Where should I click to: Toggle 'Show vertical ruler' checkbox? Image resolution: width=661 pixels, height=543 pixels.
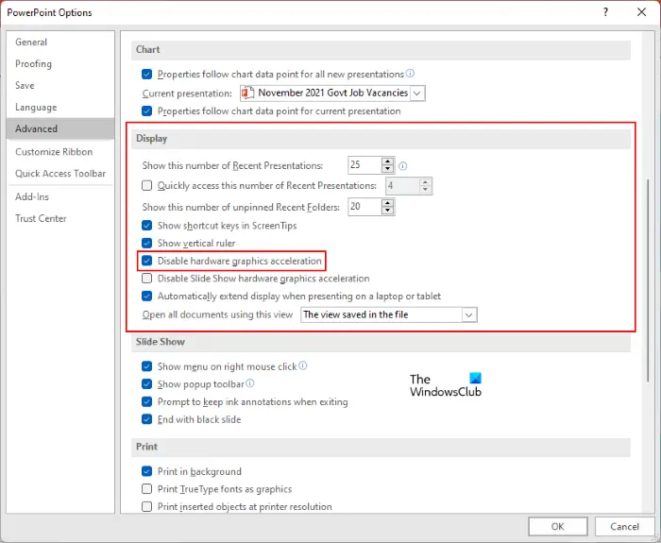(146, 243)
